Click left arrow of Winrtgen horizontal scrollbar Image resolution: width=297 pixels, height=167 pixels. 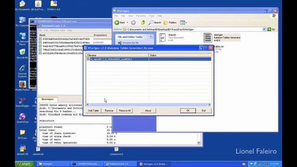tap(88, 104)
